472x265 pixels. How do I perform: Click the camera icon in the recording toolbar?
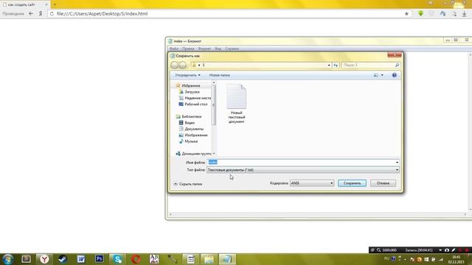447,250
